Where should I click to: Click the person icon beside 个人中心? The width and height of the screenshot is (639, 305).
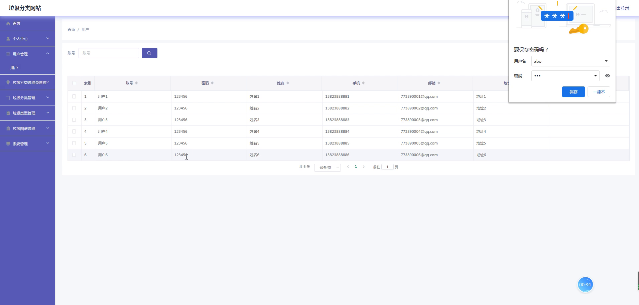[x=8, y=39]
